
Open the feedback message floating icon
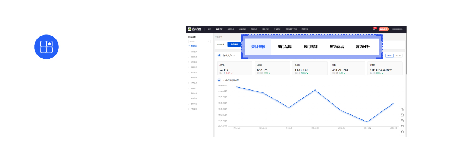(x=402, y=126)
